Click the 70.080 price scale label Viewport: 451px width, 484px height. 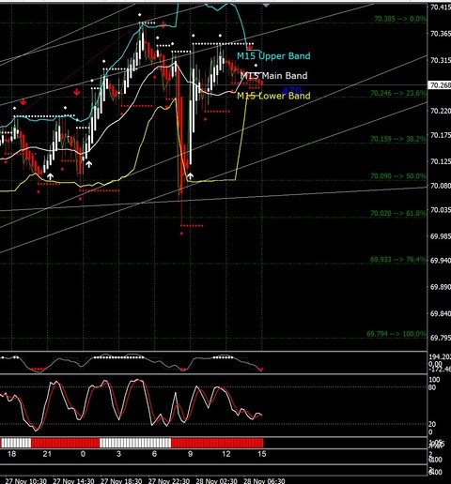441,186
